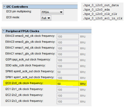Screen dimensions: 126x108
Task: Click the '.hps_0_i2c0_out_data' text
Action: pos(101,5)
